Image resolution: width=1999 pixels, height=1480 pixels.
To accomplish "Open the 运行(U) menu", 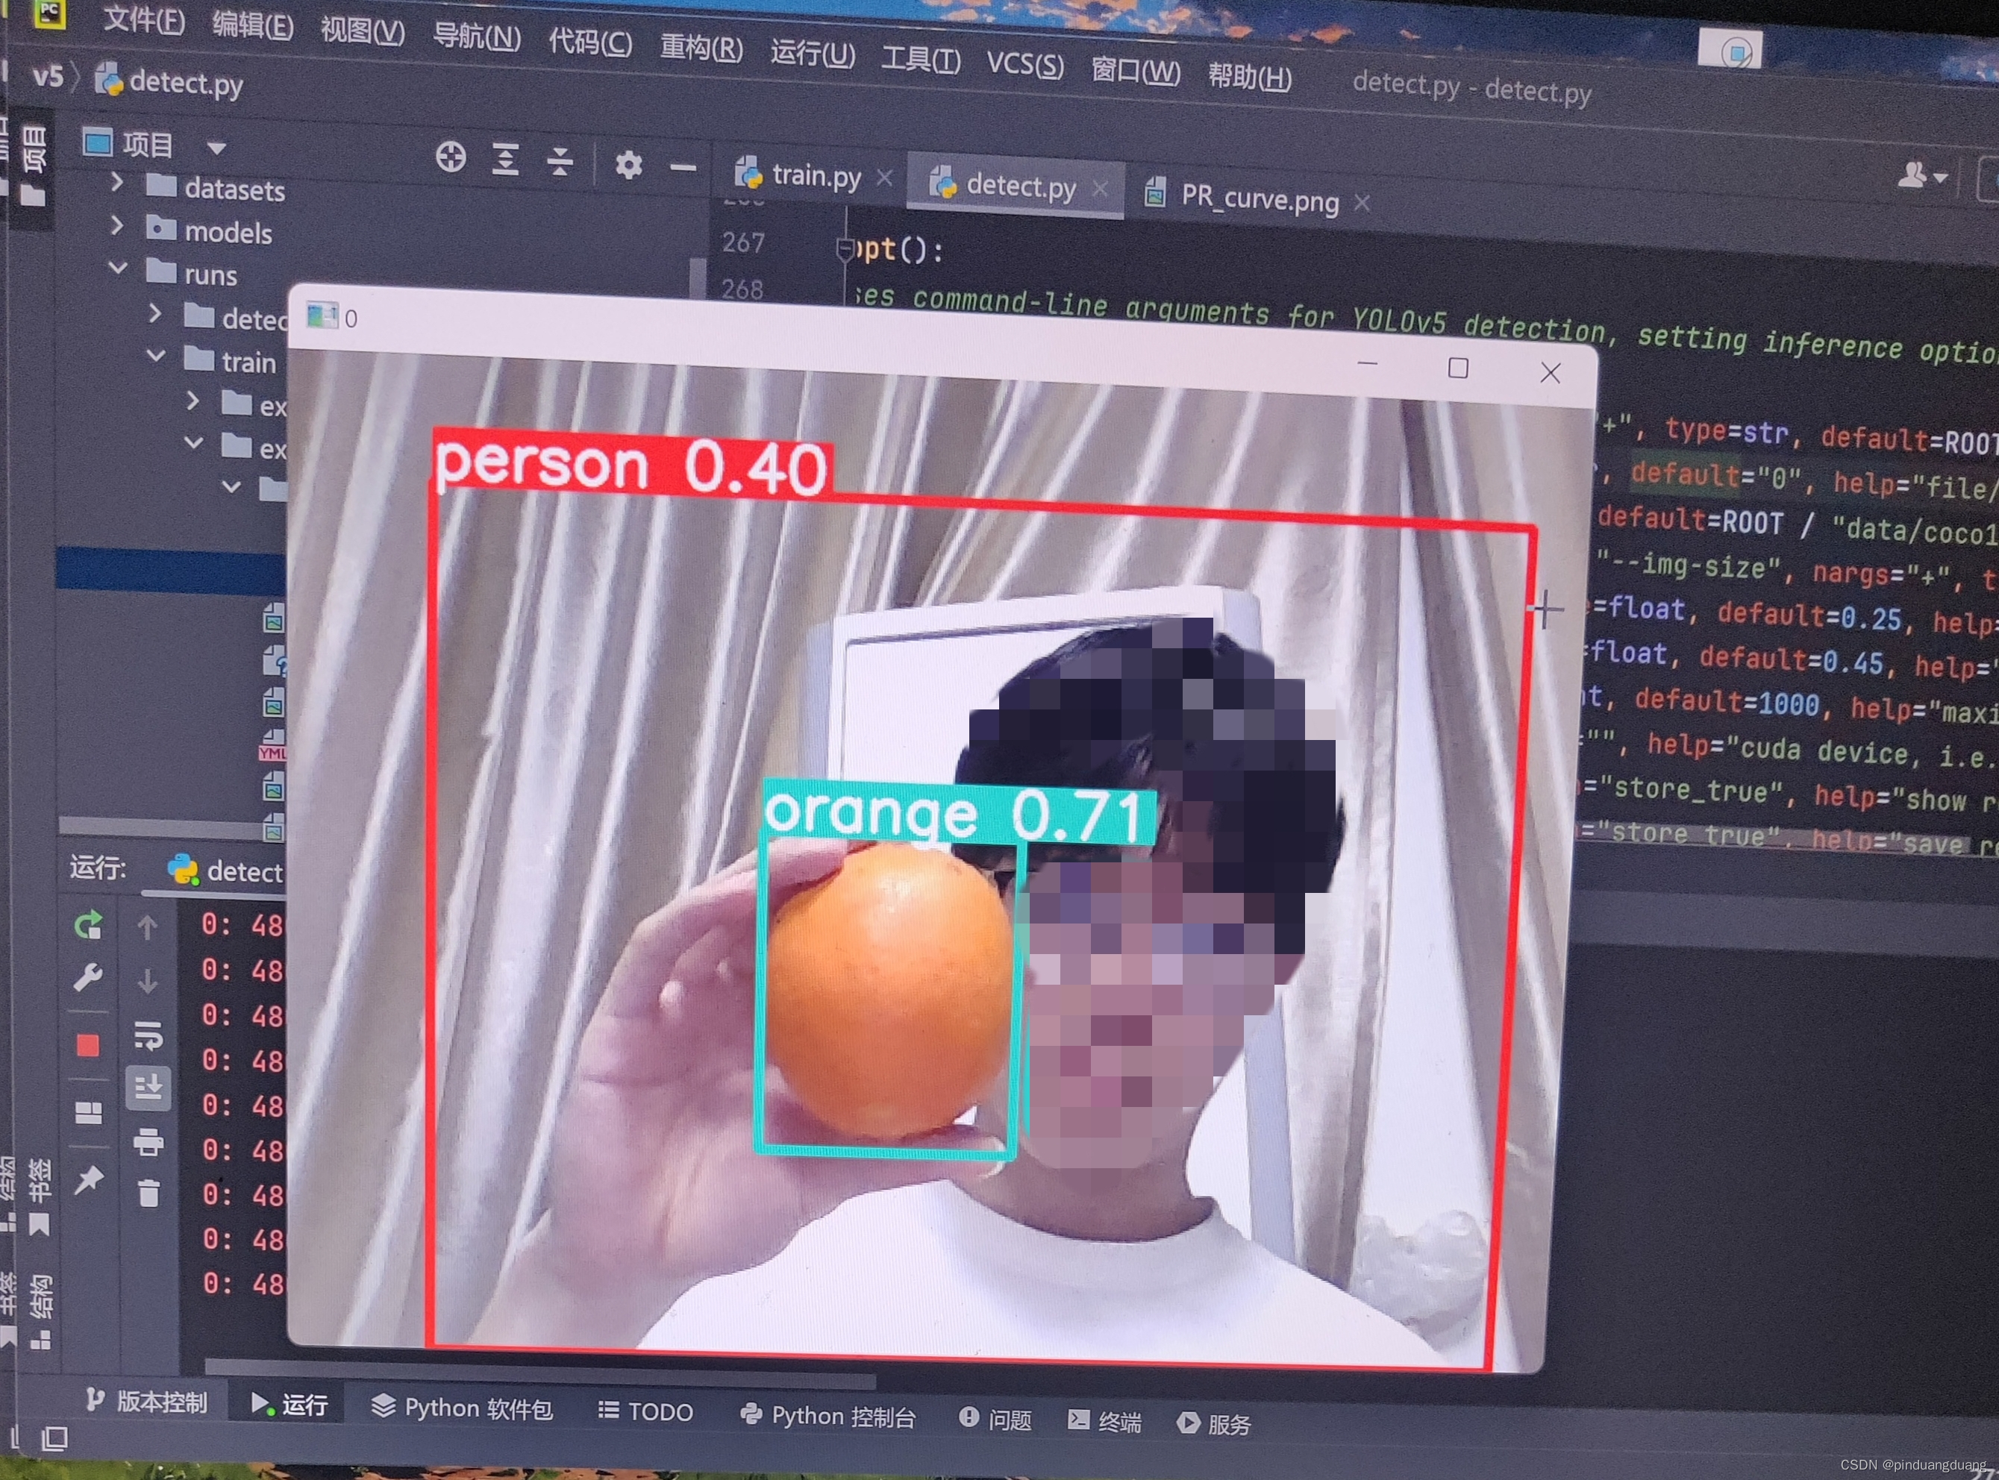I will (812, 54).
